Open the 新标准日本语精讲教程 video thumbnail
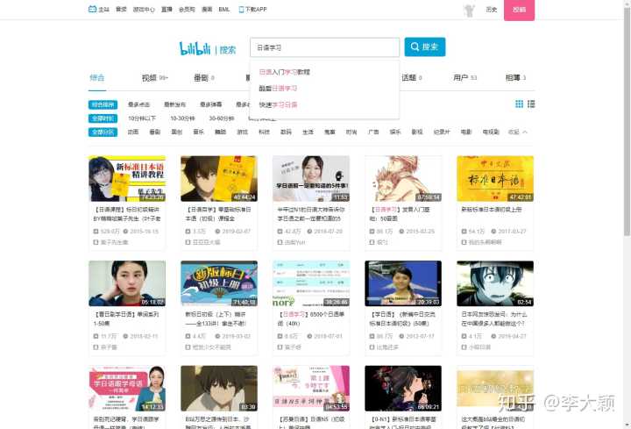631x429 pixels. (x=126, y=179)
